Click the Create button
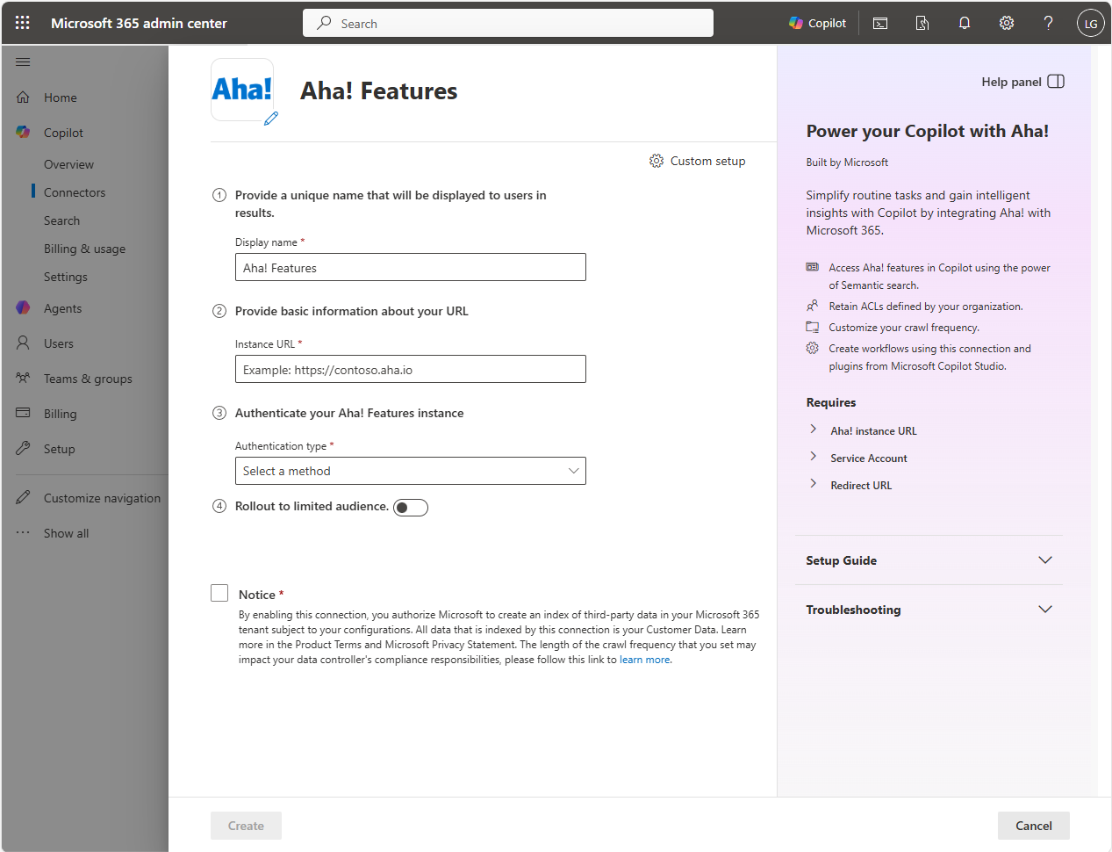The image size is (1112, 852). click(246, 826)
